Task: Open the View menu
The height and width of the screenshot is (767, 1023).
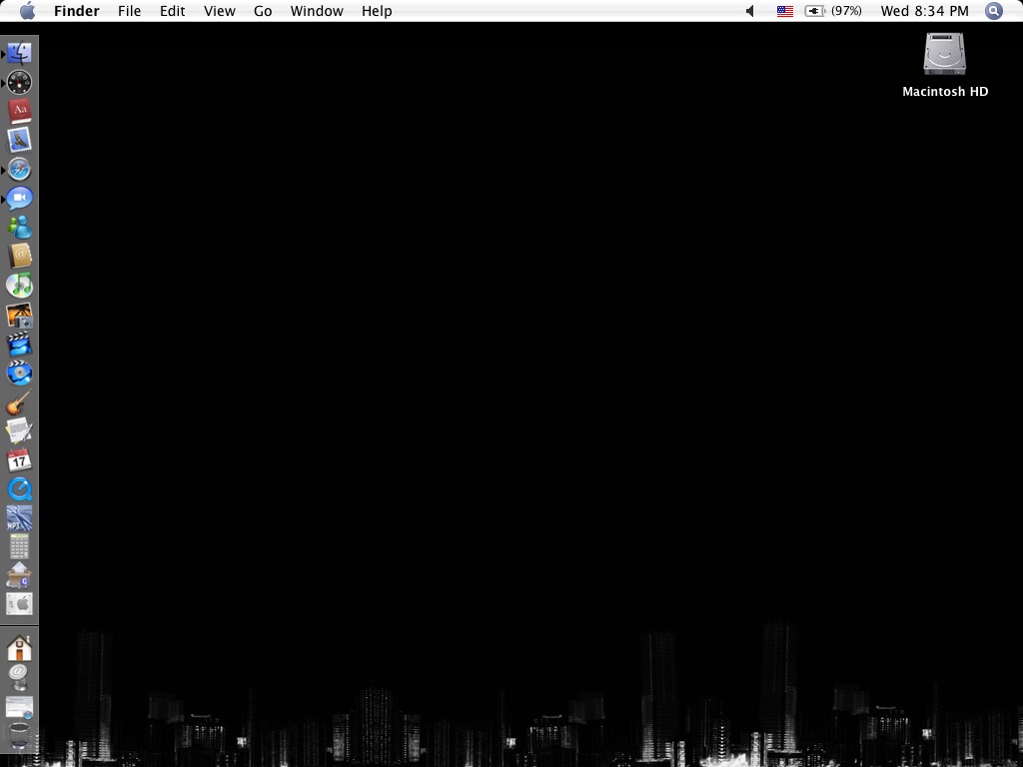Action: pos(219,11)
